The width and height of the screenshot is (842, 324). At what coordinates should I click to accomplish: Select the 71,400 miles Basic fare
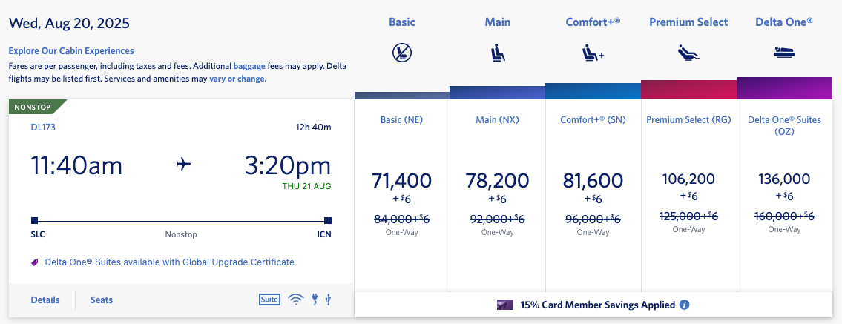coord(401,181)
